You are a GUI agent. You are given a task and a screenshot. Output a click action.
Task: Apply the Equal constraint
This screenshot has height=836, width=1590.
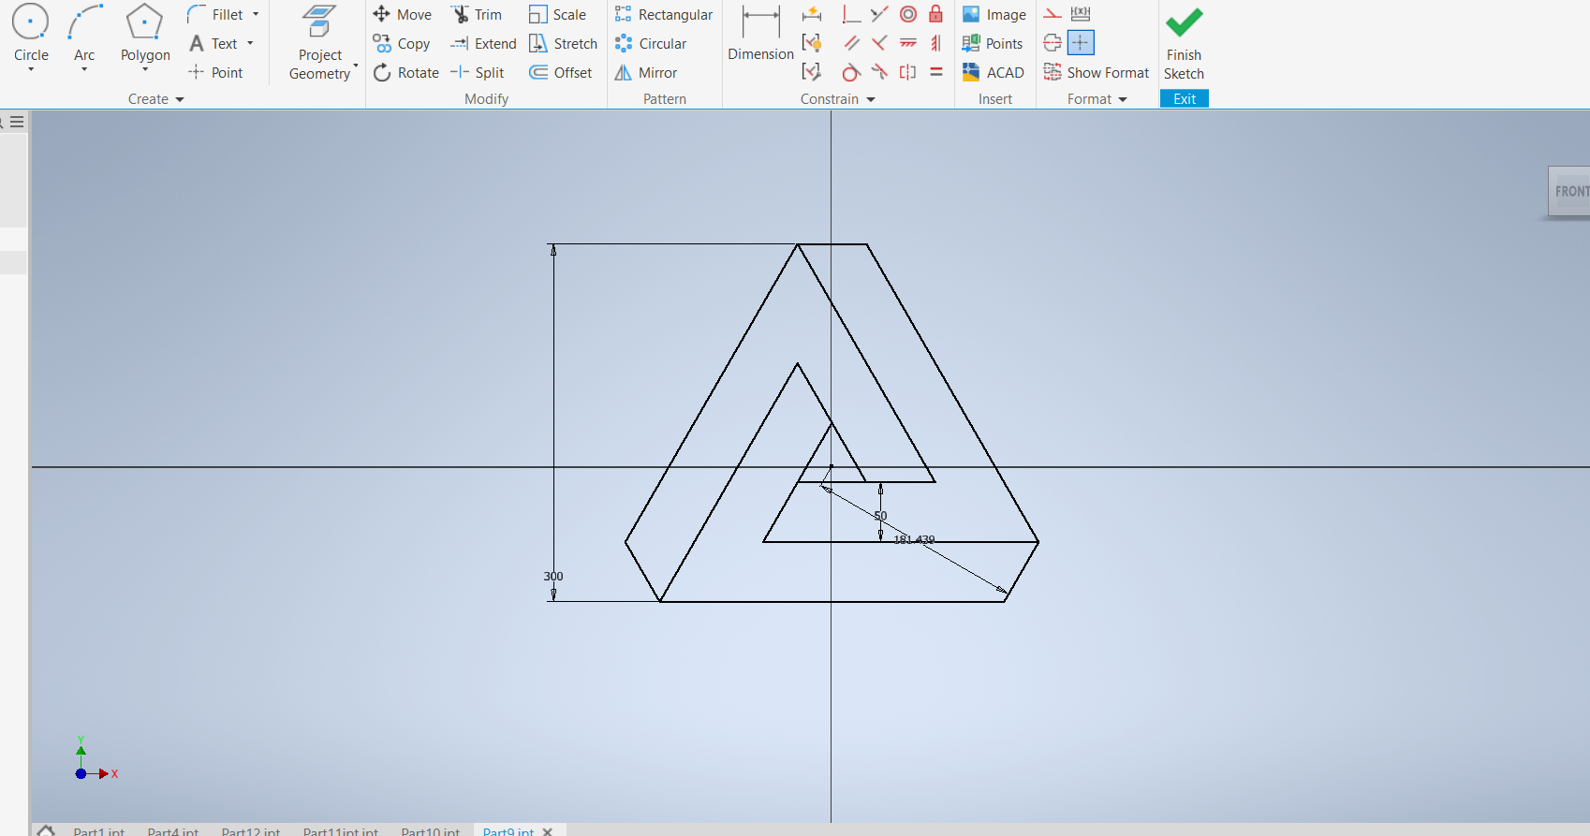pos(935,72)
